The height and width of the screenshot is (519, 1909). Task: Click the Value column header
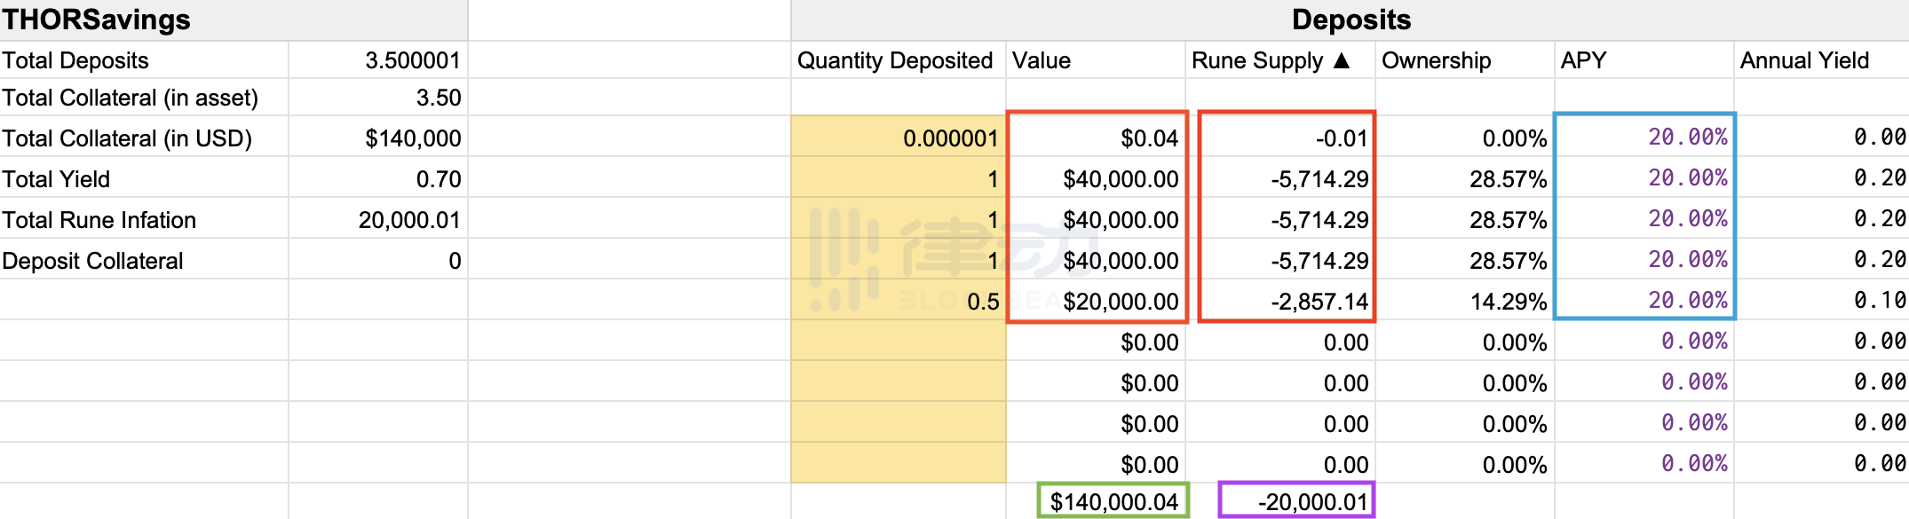[x=1042, y=60]
